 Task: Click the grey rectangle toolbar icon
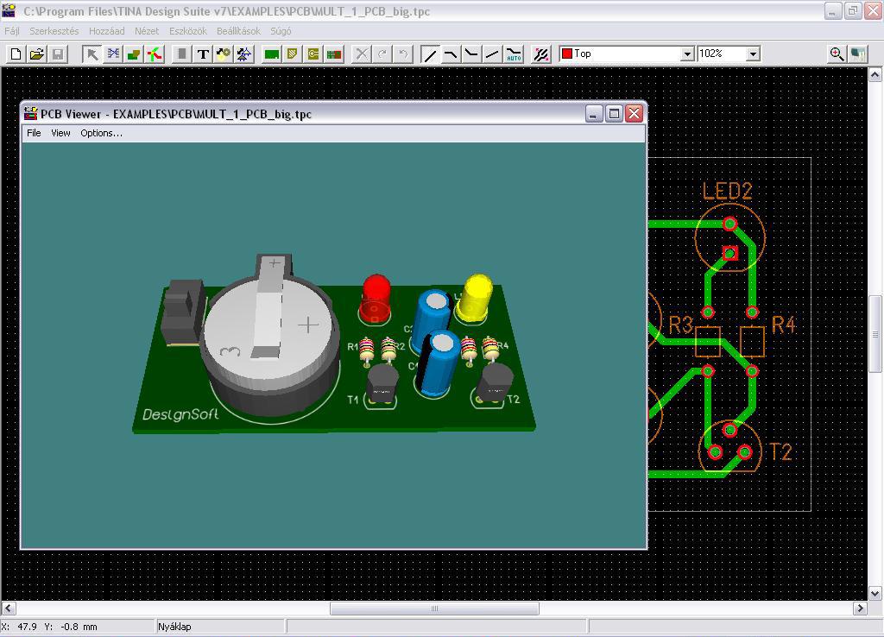[181, 54]
